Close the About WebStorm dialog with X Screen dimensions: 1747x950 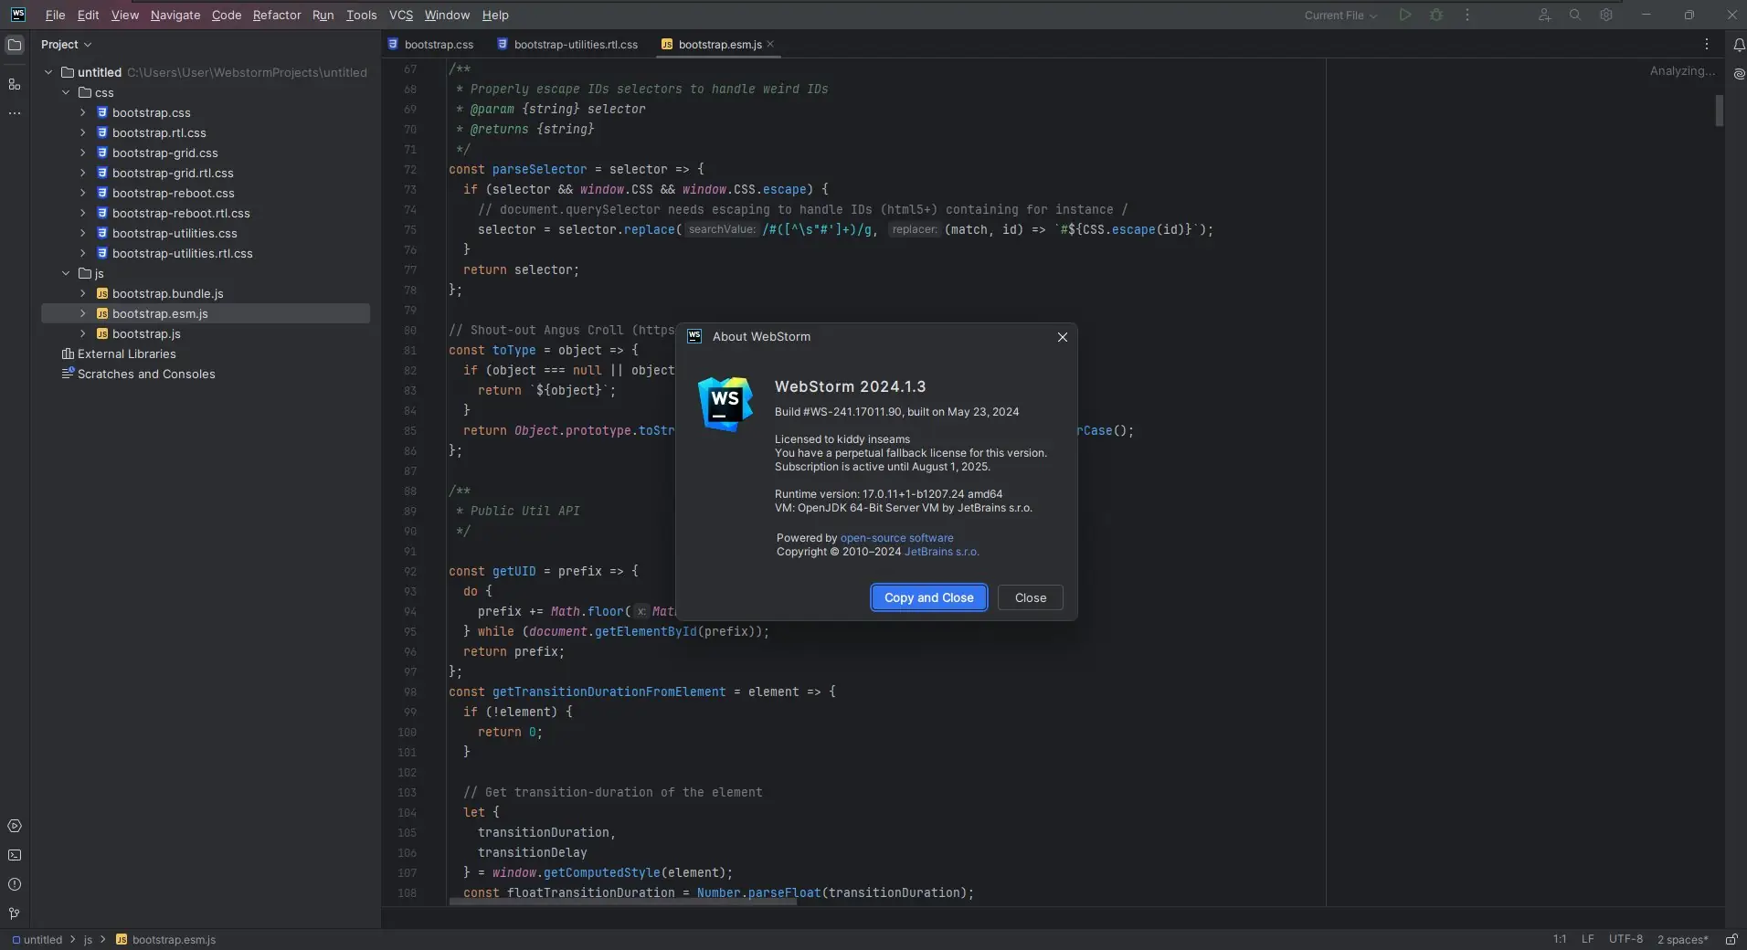(1063, 337)
